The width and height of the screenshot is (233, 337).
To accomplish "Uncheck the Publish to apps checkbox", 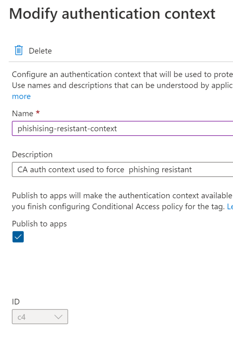I will click(x=18, y=237).
